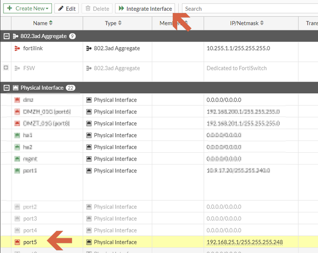Click the Name column sort icon
Image resolution: width=318 pixels, height=253 pixels.
(x=51, y=23)
